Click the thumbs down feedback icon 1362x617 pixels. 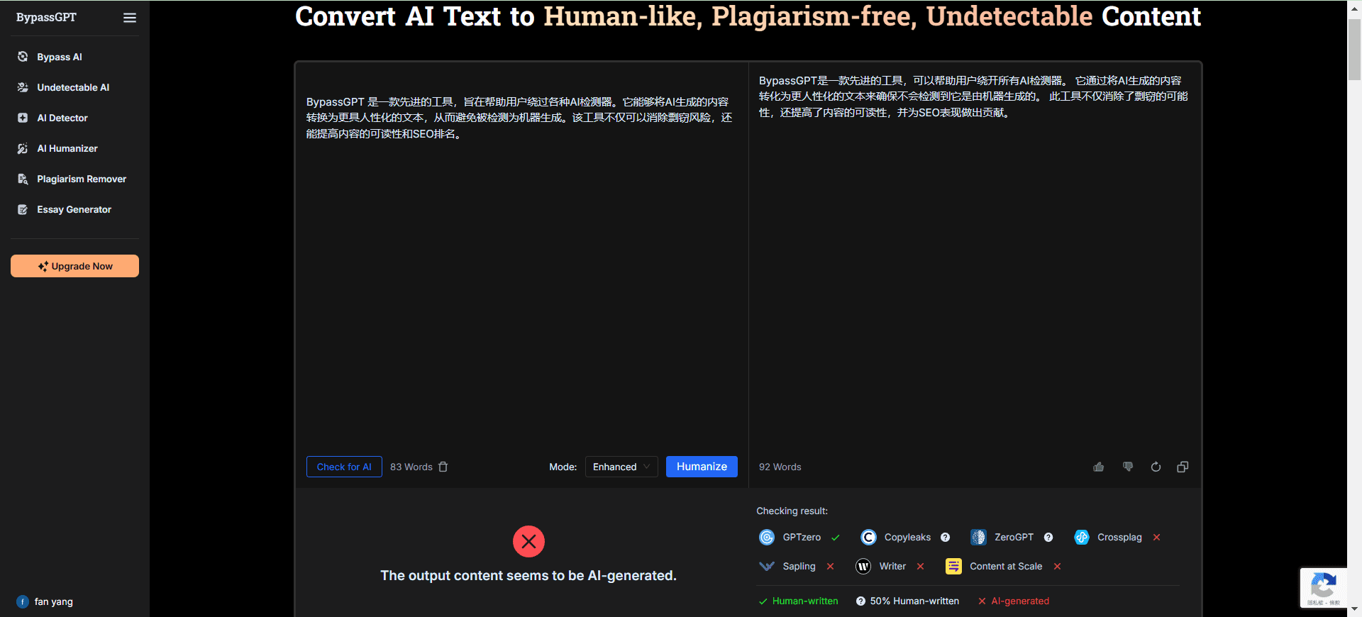tap(1128, 467)
